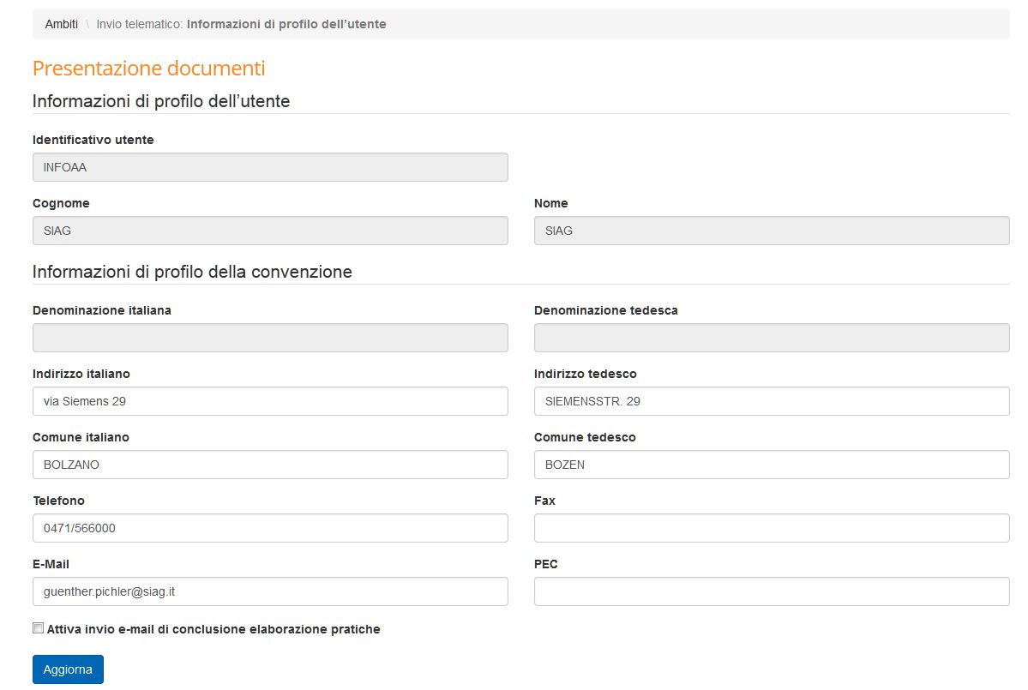Click the Denominazione tedesca field

[x=771, y=338]
